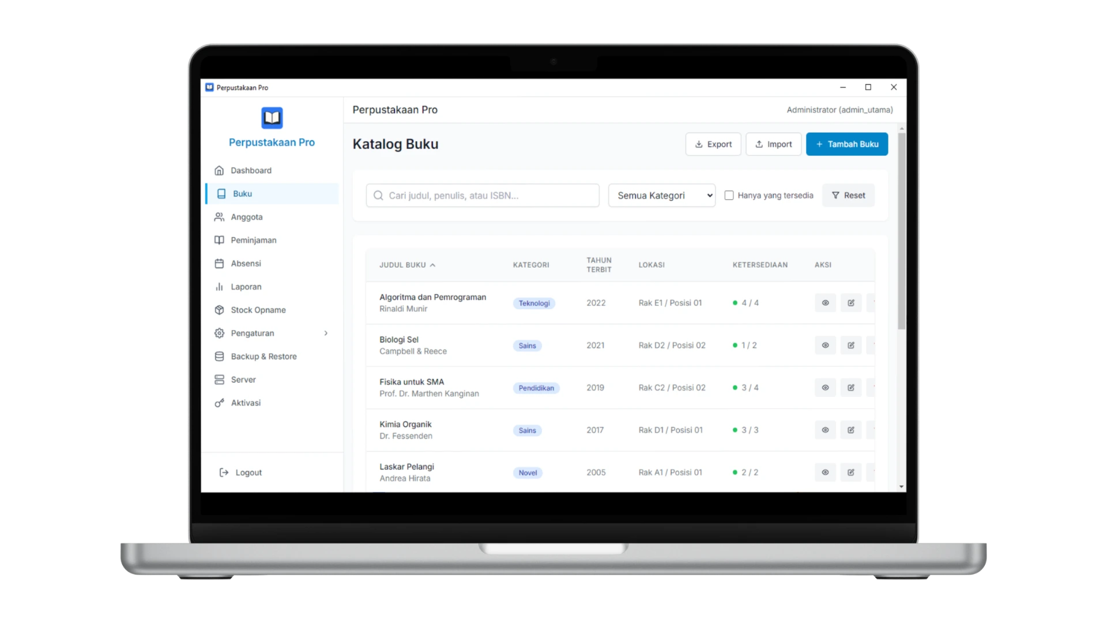This screenshot has height=623, width=1107.
Task: Click the Stock Opname box icon
Action: 219,310
